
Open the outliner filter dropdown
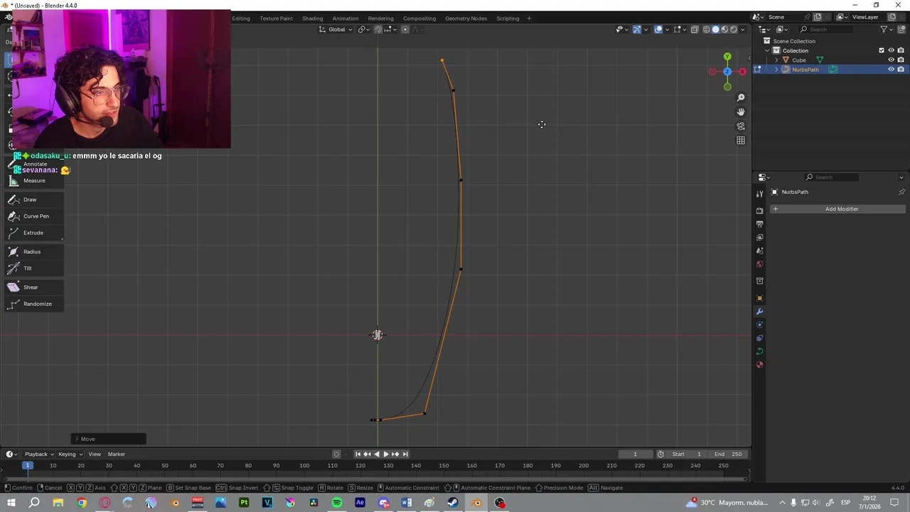click(887, 29)
